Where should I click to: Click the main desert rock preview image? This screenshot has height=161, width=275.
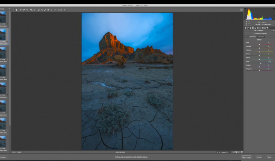pyautogui.click(x=127, y=81)
